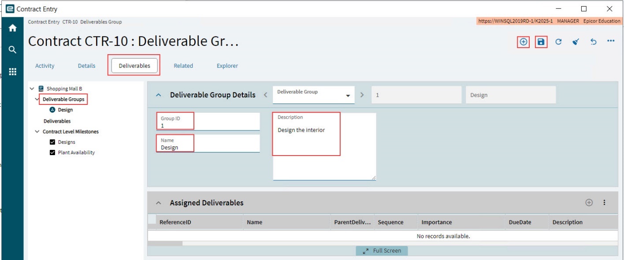
Task: Click the grid select-all header checkbox
Action: point(152,219)
